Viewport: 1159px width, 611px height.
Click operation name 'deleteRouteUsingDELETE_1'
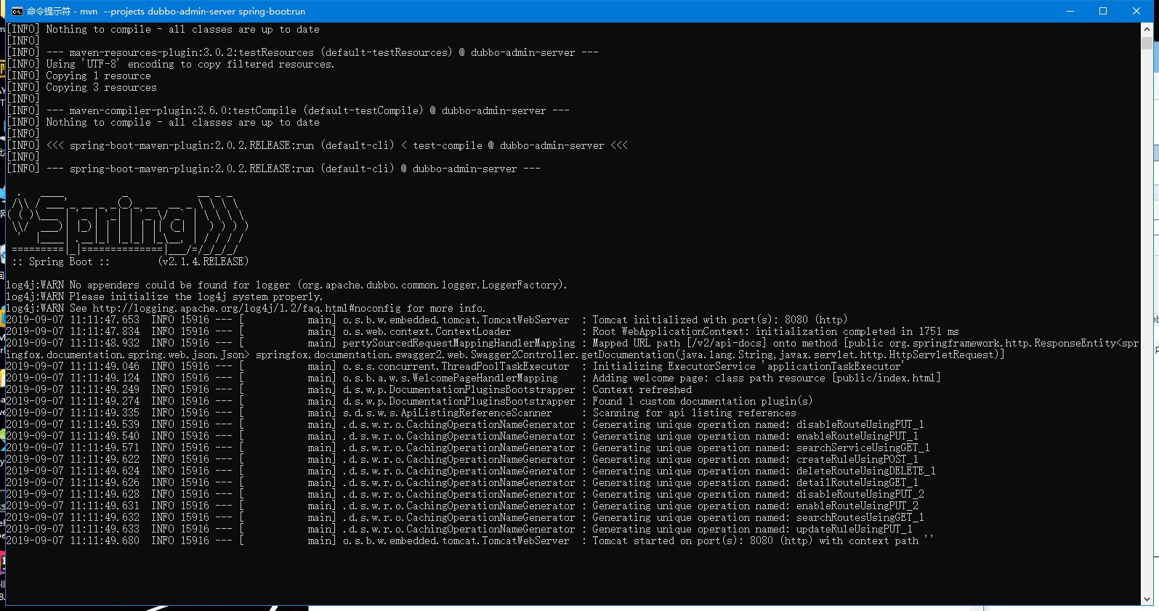(865, 471)
